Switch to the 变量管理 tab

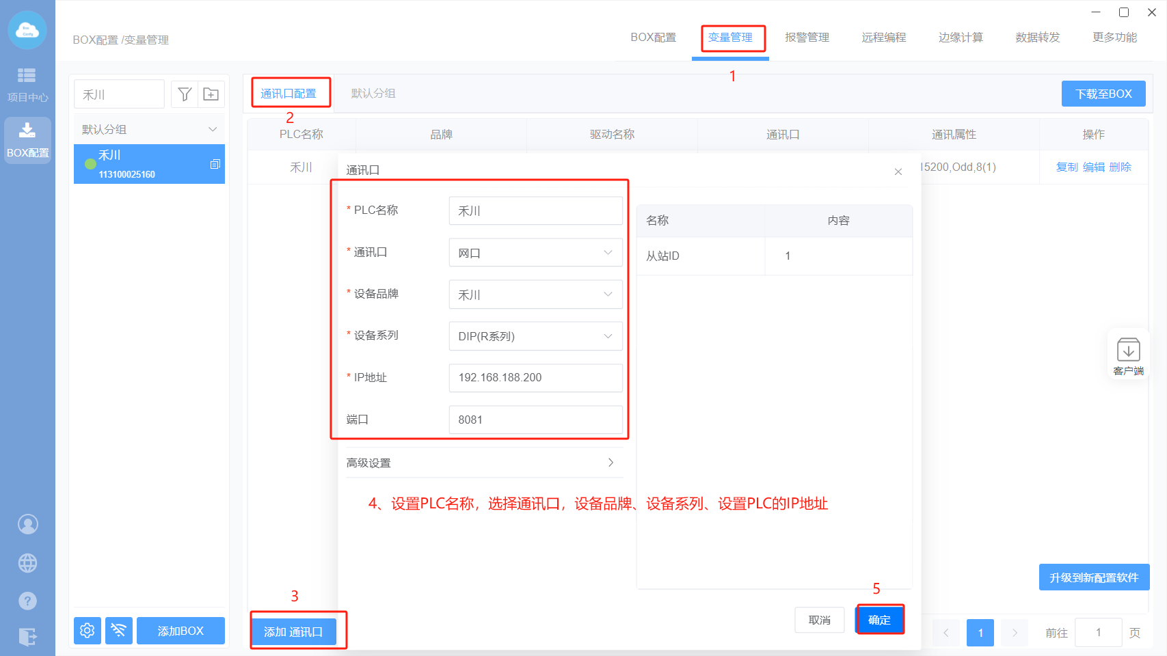click(730, 38)
